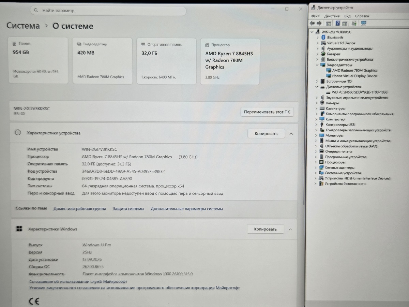Open the Домен или рабочая группа link
Viewport: 409px width, 307px height.
pos(80,208)
